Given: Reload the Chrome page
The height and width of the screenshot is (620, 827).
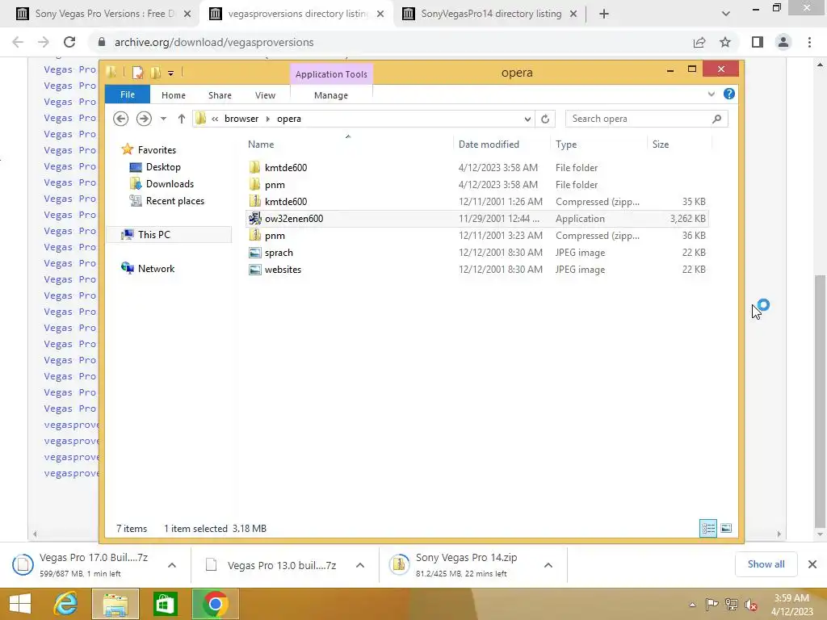Looking at the screenshot, I should tap(69, 42).
